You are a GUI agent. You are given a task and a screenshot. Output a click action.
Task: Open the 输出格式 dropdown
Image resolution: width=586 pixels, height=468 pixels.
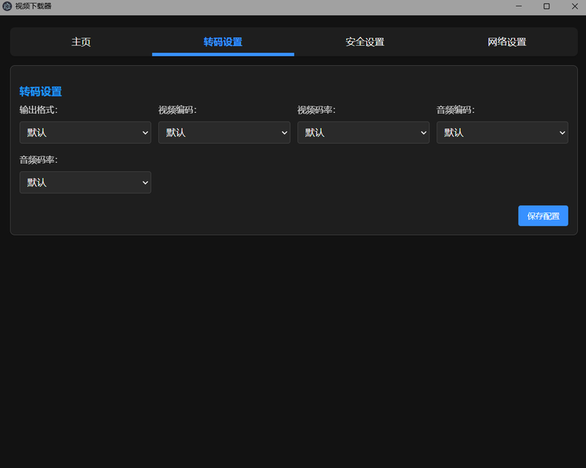85,133
